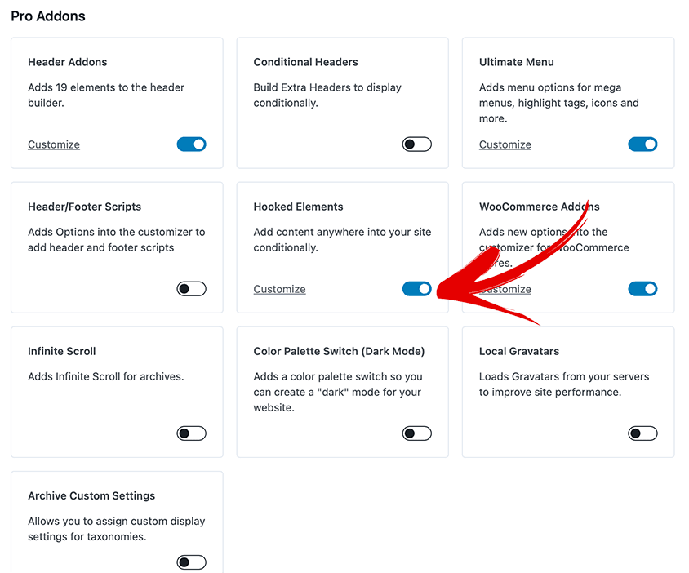The height and width of the screenshot is (573, 689).
Task: Toggle off the Hooked Elements addon
Action: (416, 289)
